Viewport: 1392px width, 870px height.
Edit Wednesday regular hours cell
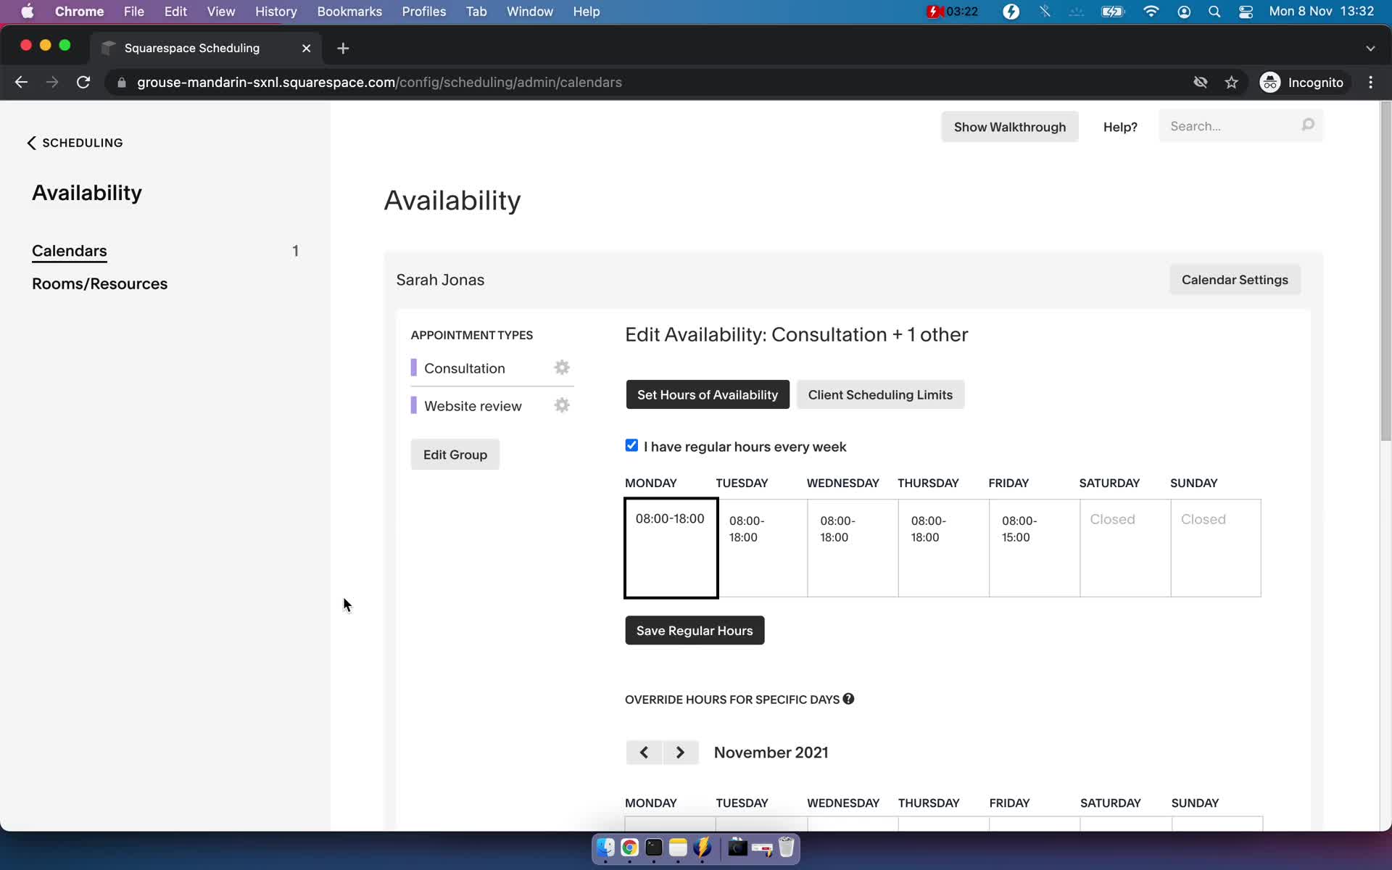(853, 548)
